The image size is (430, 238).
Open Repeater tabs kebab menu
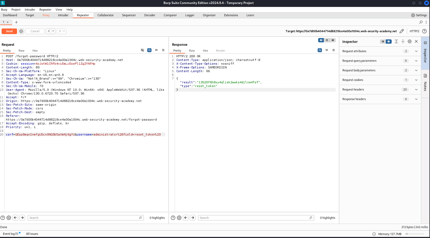426,22
